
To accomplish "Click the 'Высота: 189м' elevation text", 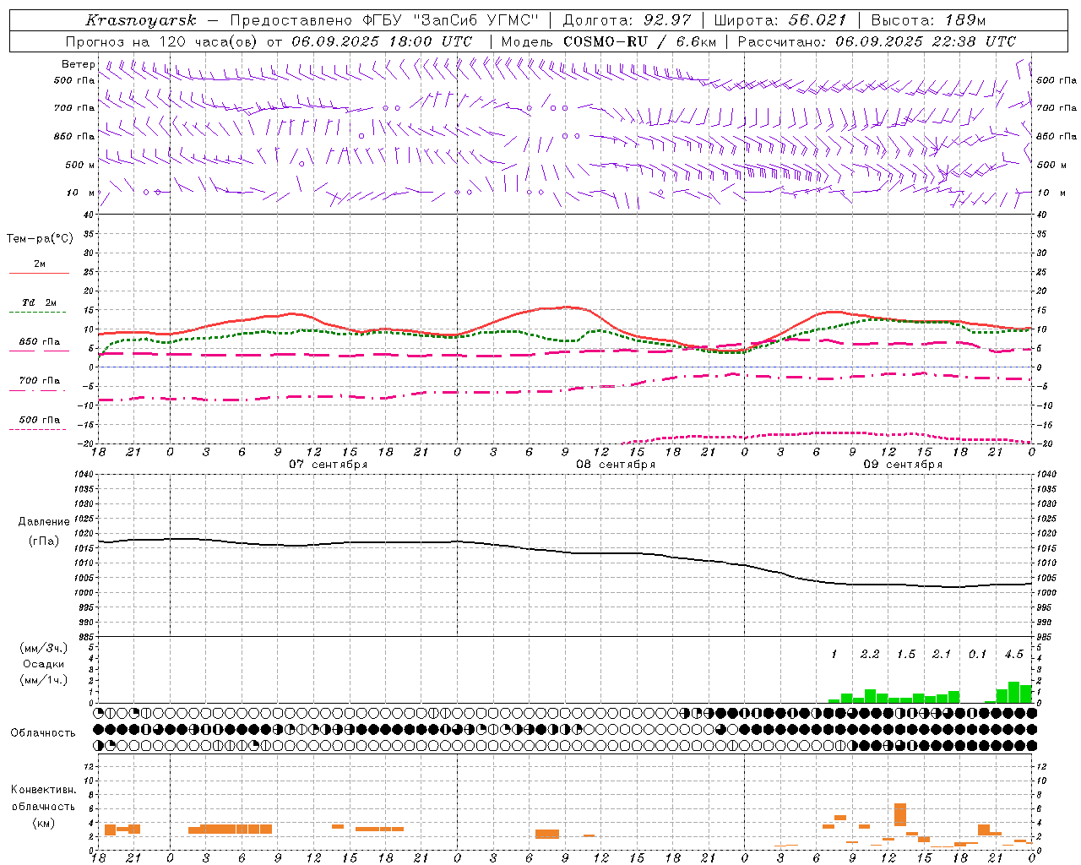I will [929, 20].
